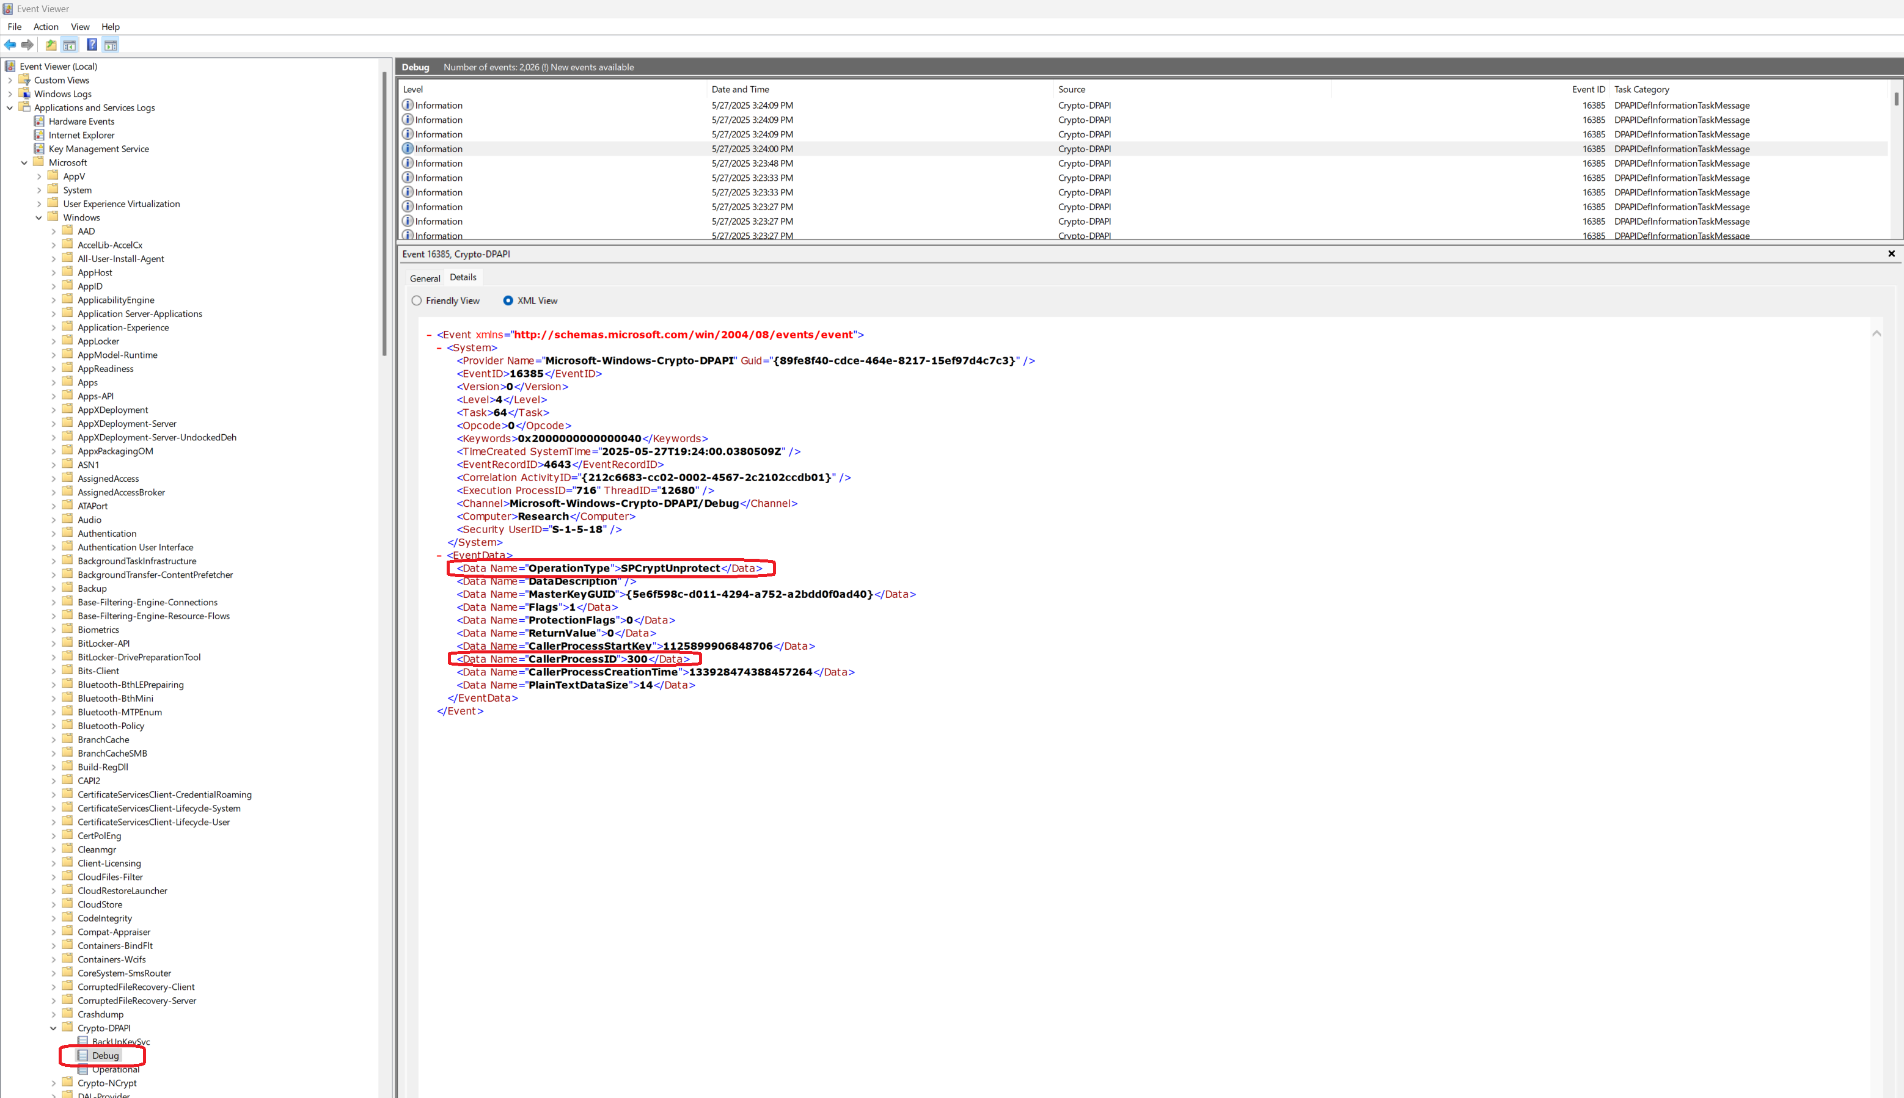This screenshot has width=1904, height=1098.
Task: Click the MasterKeyGUID XML line
Action: click(686, 595)
